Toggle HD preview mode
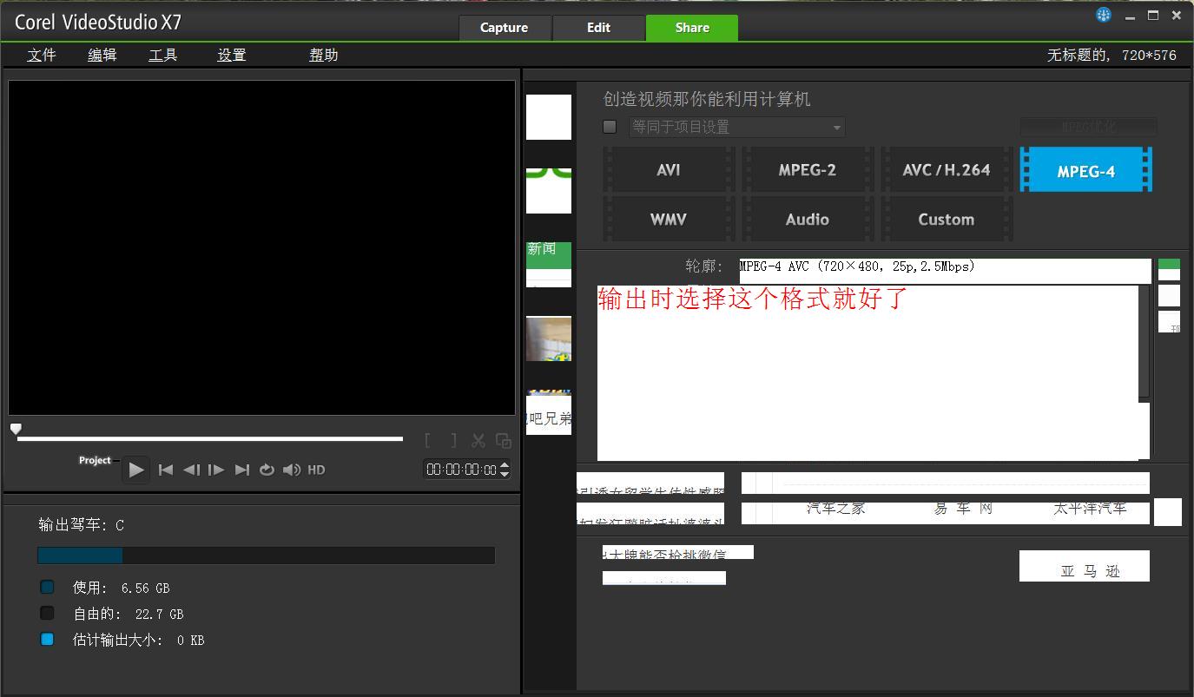 (x=316, y=470)
